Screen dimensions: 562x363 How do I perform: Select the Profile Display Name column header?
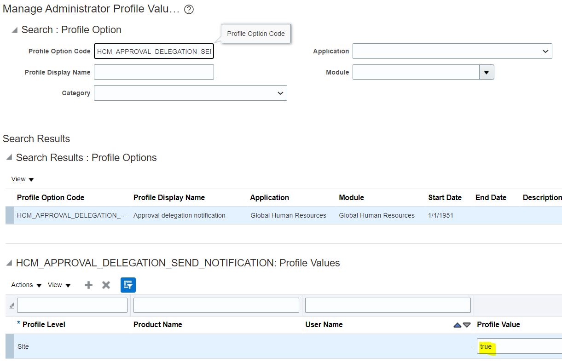(169, 198)
